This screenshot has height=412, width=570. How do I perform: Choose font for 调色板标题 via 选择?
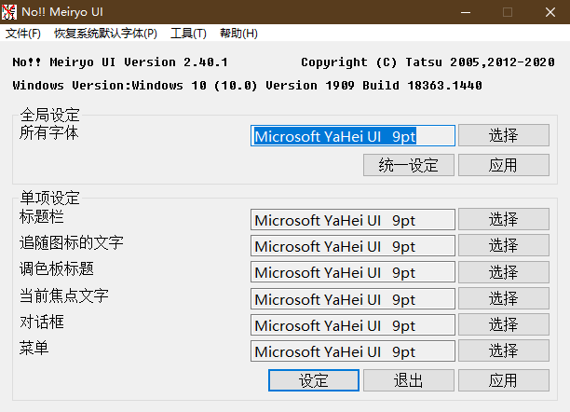[x=504, y=272]
